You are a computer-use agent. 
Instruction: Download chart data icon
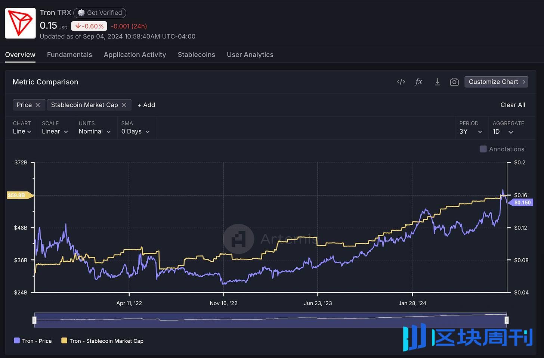click(x=437, y=82)
